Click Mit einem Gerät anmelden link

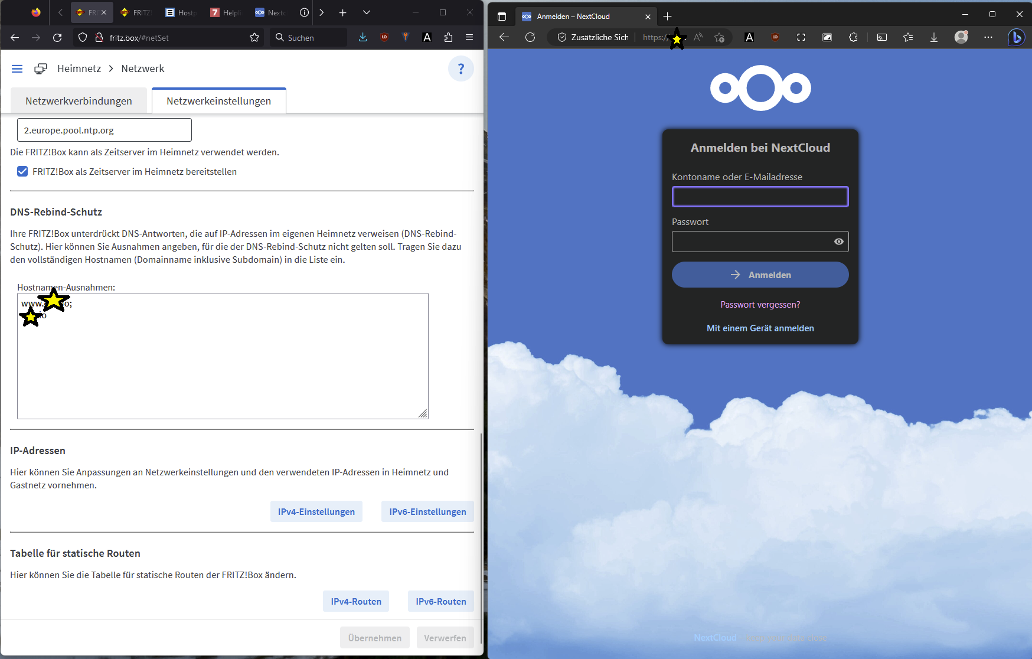pos(760,328)
